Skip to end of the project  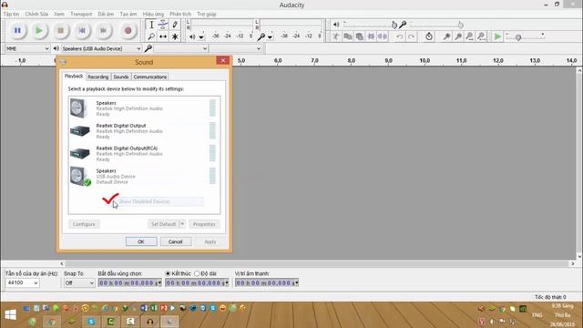(104, 30)
